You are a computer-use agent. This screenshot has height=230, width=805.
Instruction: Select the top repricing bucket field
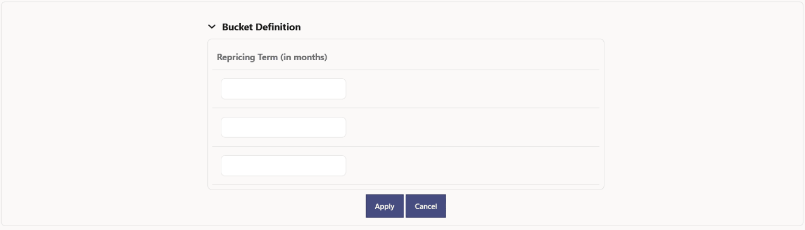click(x=283, y=89)
